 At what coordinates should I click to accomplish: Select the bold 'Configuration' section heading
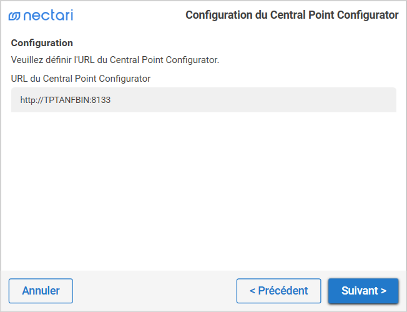click(x=42, y=43)
